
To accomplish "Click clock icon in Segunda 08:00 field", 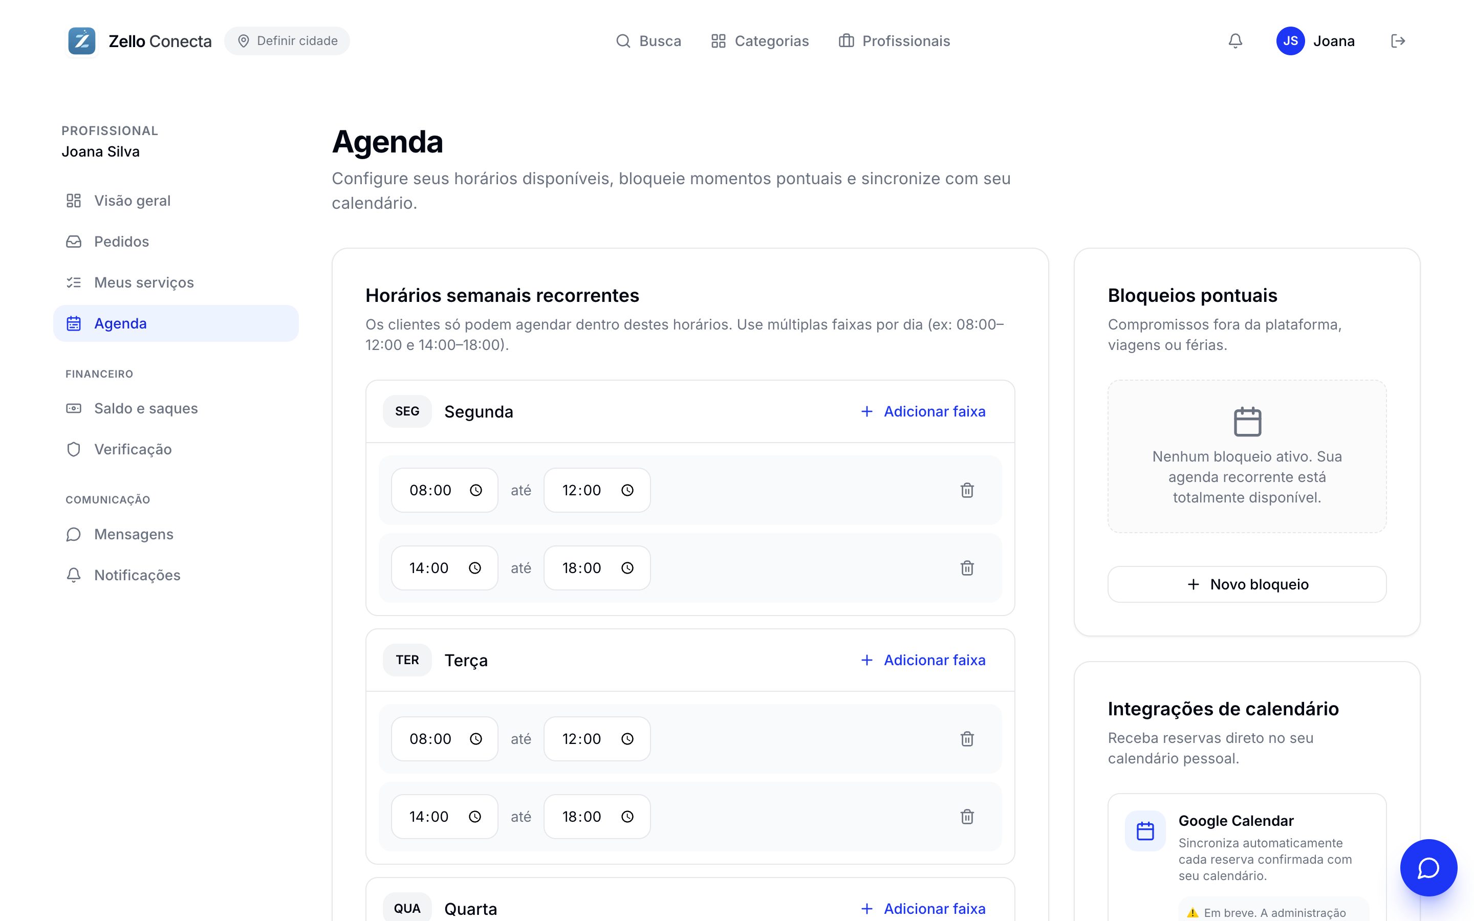I will click(475, 490).
